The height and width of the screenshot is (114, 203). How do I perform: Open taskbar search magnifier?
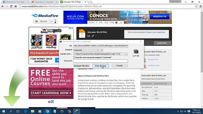click(11, 111)
